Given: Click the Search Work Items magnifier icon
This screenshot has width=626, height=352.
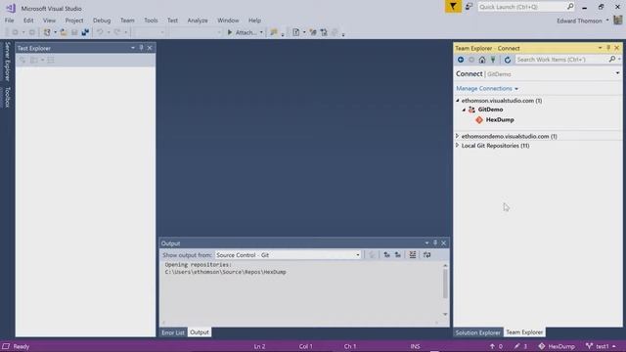Looking at the screenshot, I should [612, 59].
